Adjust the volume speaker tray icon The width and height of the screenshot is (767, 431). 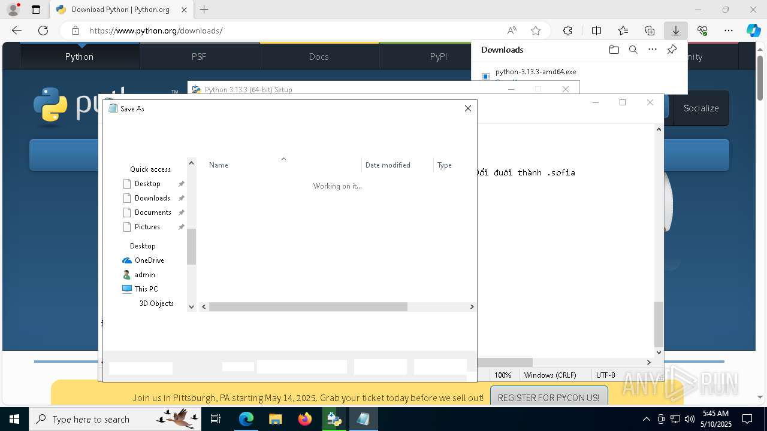click(x=689, y=419)
